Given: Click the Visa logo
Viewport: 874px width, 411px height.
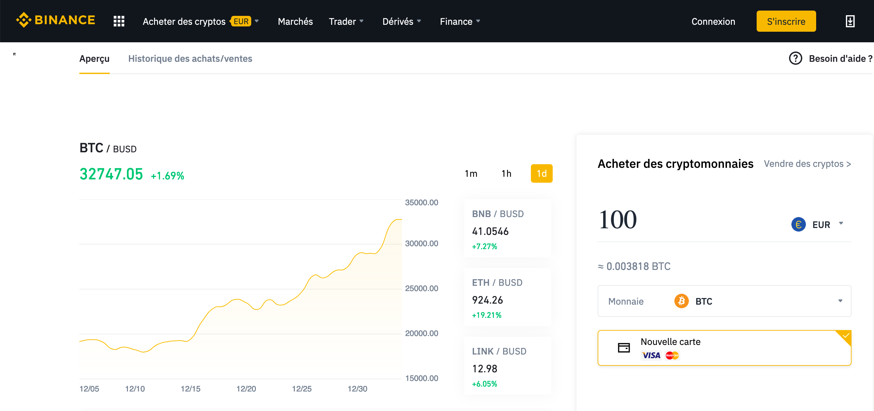Looking at the screenshot, I should tap(651, 355).
